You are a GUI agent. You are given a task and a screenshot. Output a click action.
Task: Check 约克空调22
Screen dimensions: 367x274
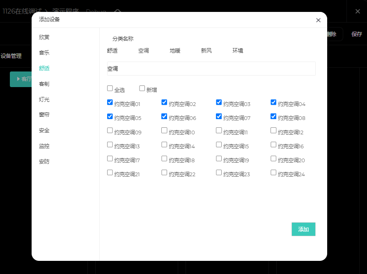(164, 173)
